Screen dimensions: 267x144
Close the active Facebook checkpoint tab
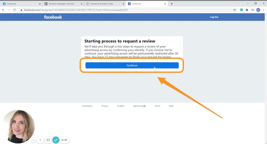(165, 4)
